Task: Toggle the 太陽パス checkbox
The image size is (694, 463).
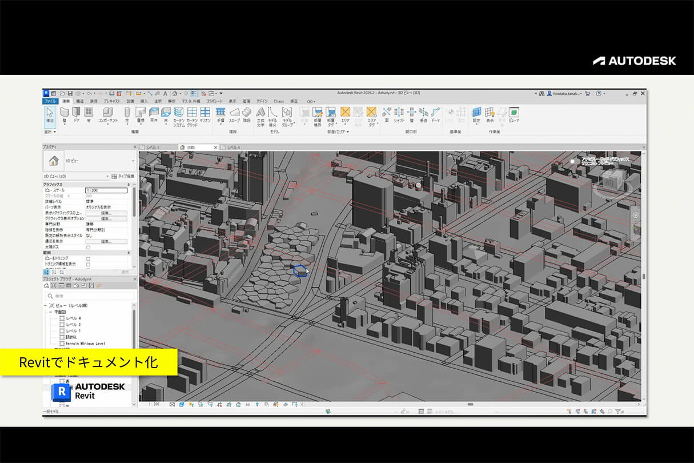Action: click(88, 247)
